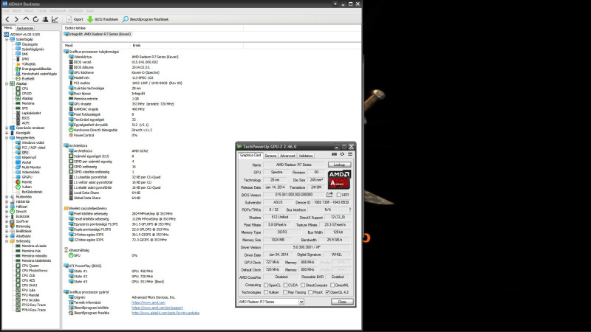This screenshot has height=332, width=591.
Task: Click the user icon in AIDA64 toolbar
Action: 45,19
